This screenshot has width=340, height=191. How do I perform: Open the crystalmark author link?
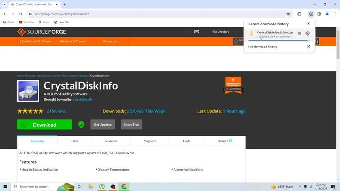point(83,99)
